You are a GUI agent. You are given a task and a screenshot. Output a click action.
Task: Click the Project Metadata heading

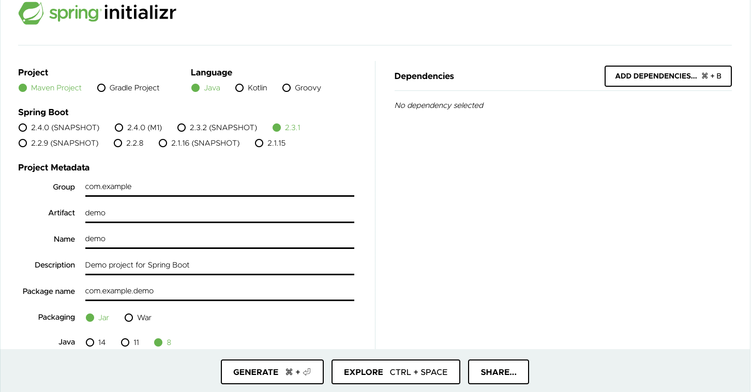[54, 167]
